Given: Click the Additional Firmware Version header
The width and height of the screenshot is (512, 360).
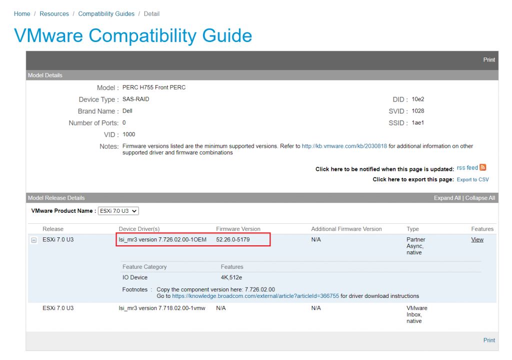Looking at the screenshot, I should click(x=346, y=229).
